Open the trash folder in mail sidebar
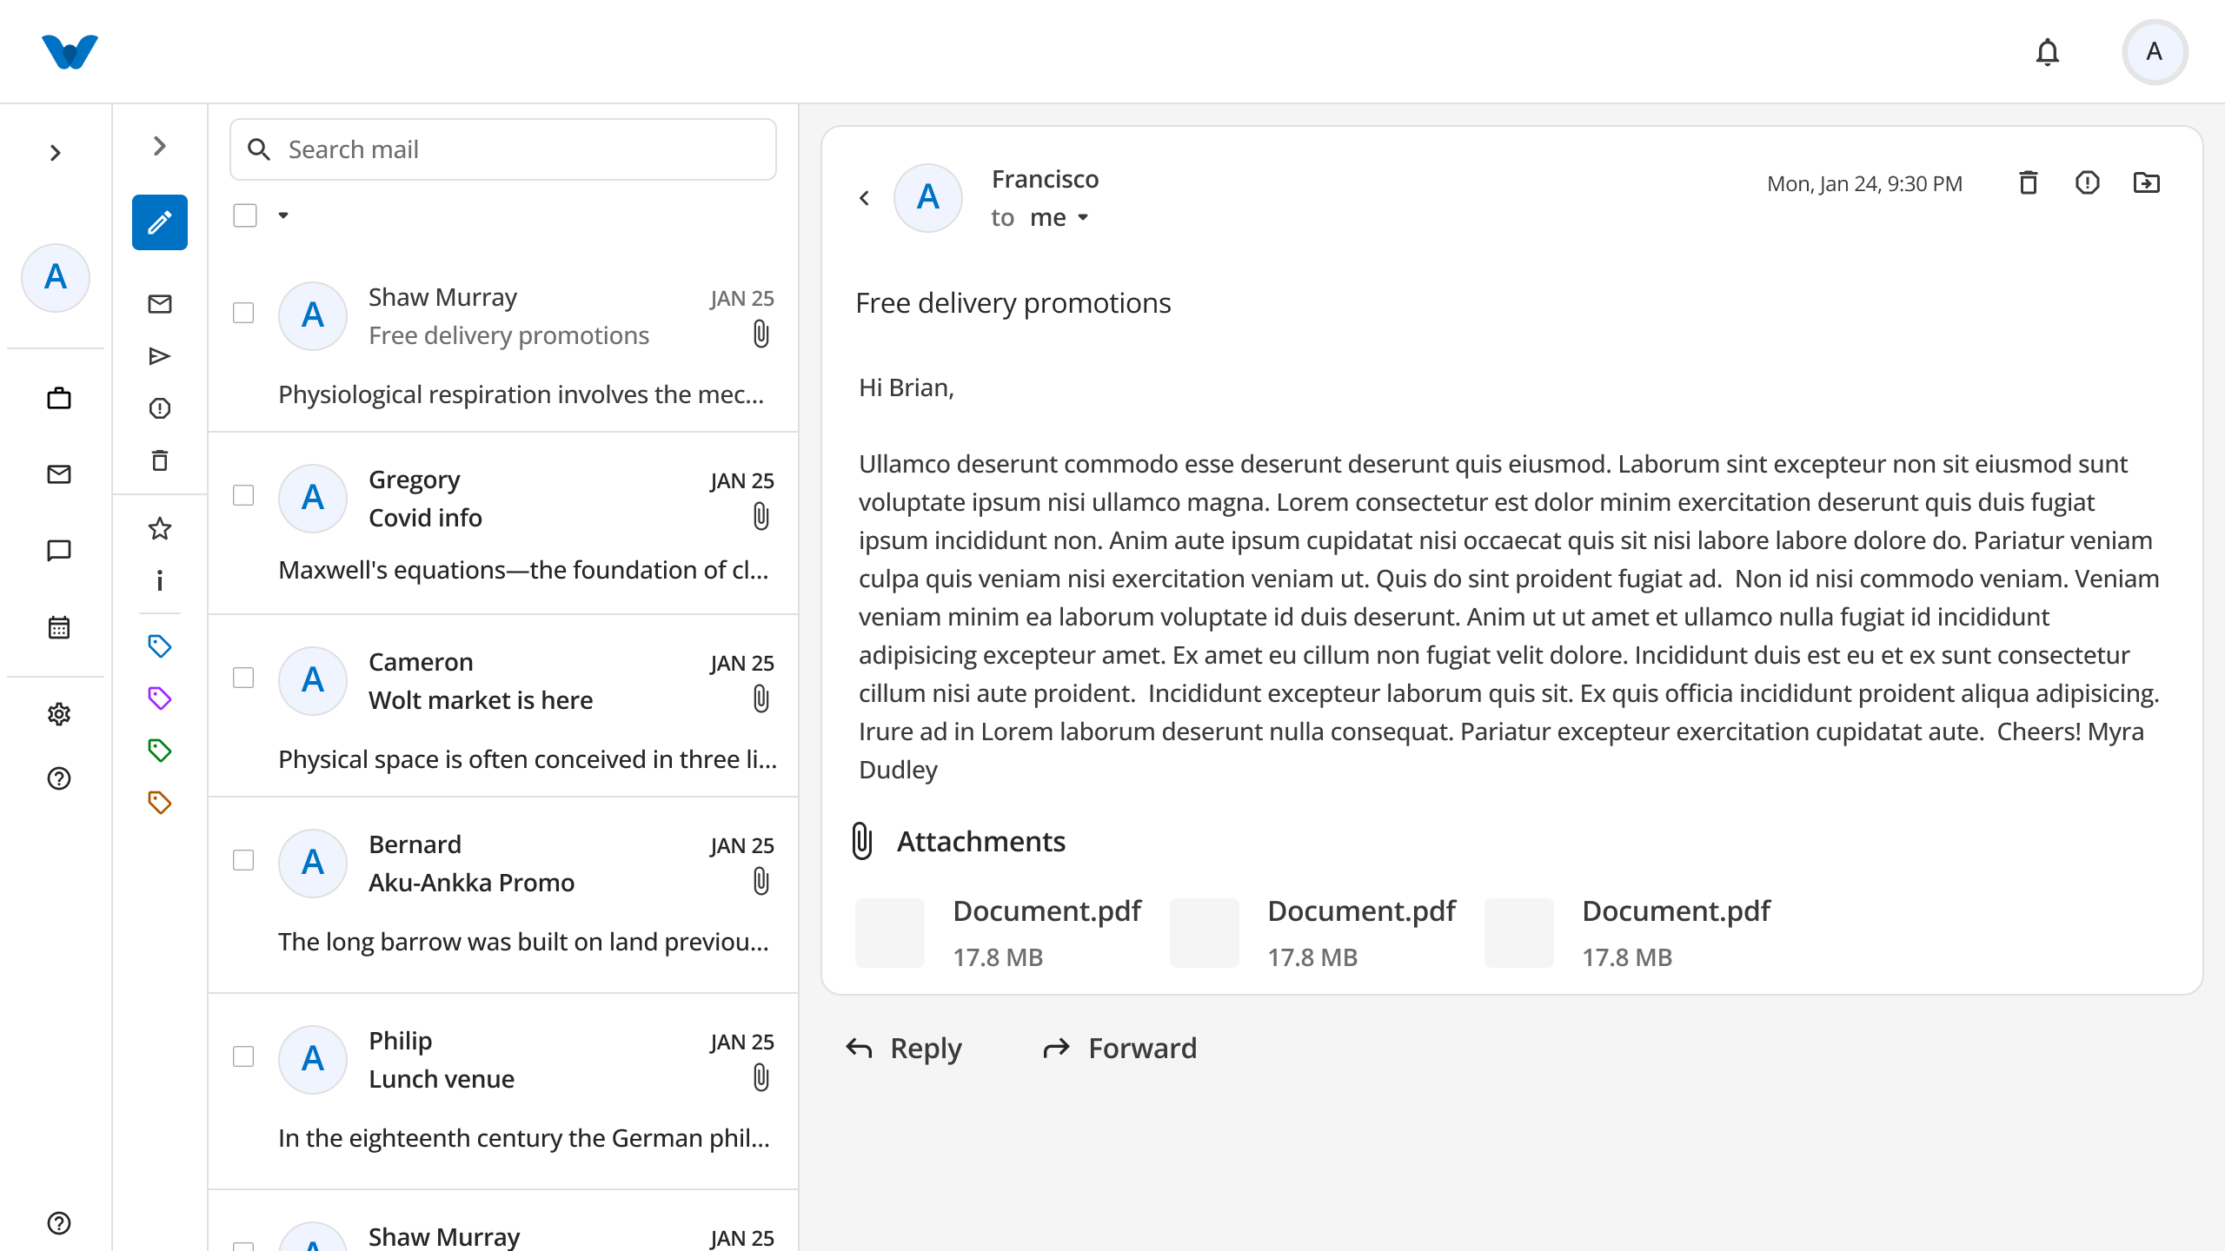Screen dimensions: 2225x1251 coord(159,460)
